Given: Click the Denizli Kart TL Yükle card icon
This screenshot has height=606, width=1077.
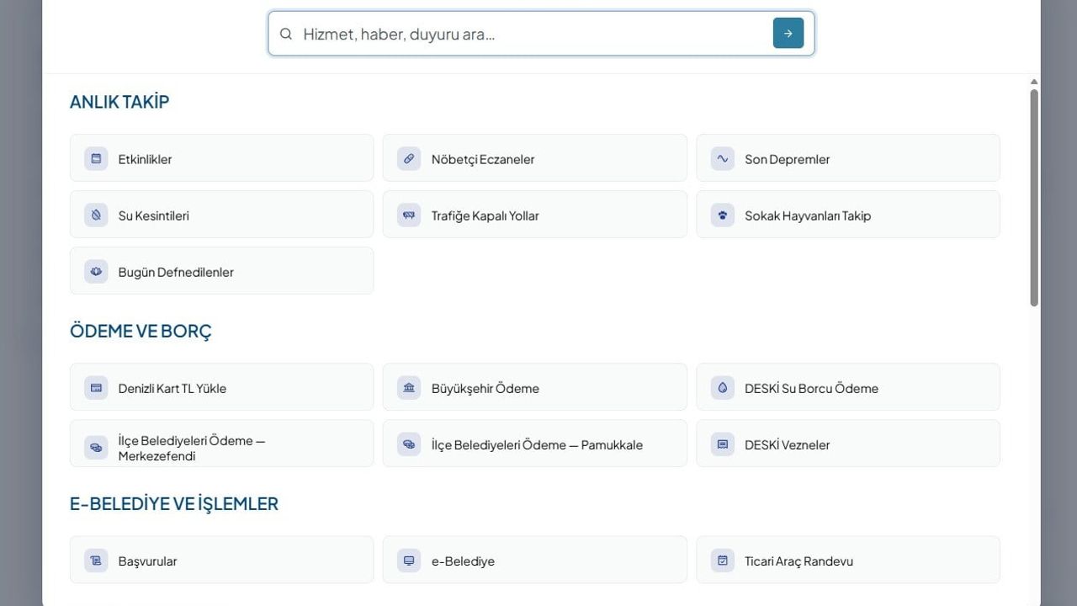Looking at the screenshot, I should (96, 387).
